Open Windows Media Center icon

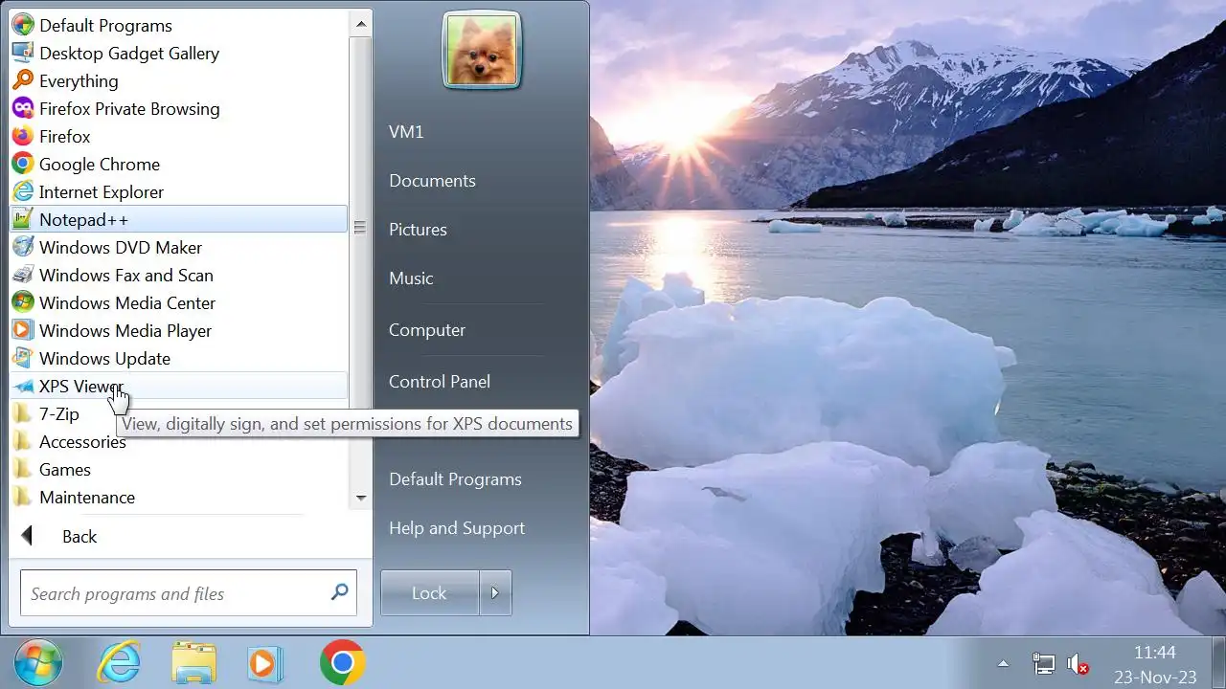pos(23,302)
